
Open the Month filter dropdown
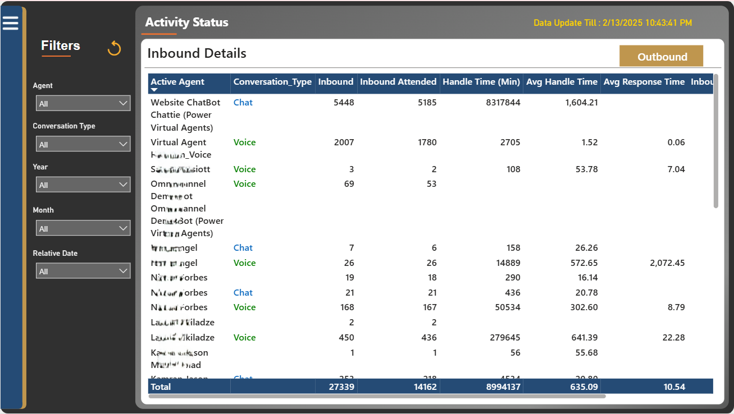[83, 228]
